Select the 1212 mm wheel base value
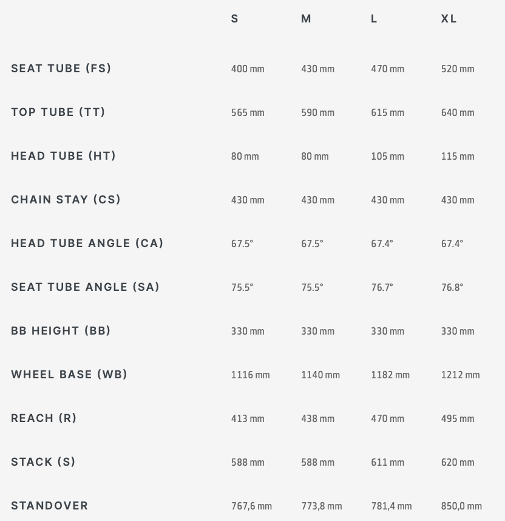Image resolution: width=505 pixels, height=521 pixels. click(460, 375)
